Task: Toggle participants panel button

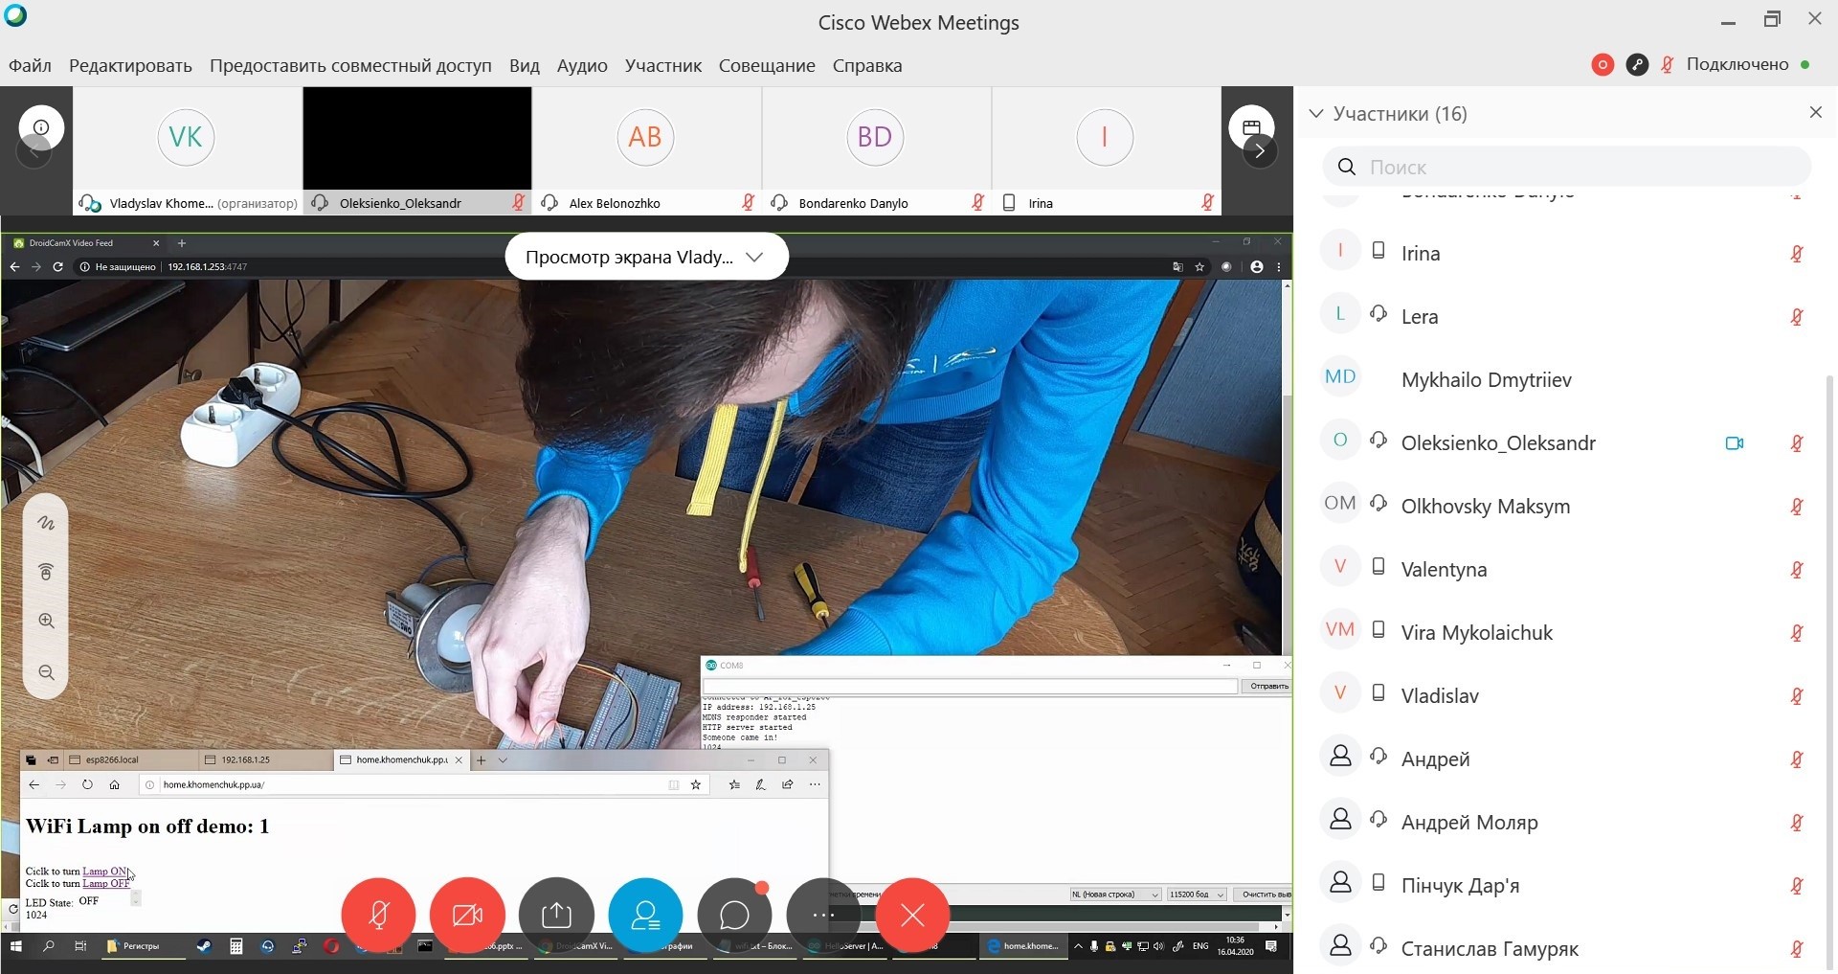Action: [645, 915]
